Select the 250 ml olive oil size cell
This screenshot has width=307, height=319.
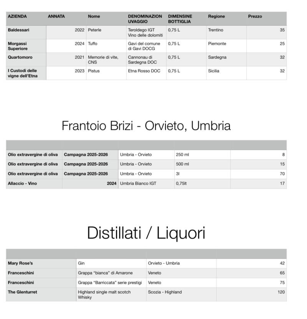point(183,155)
